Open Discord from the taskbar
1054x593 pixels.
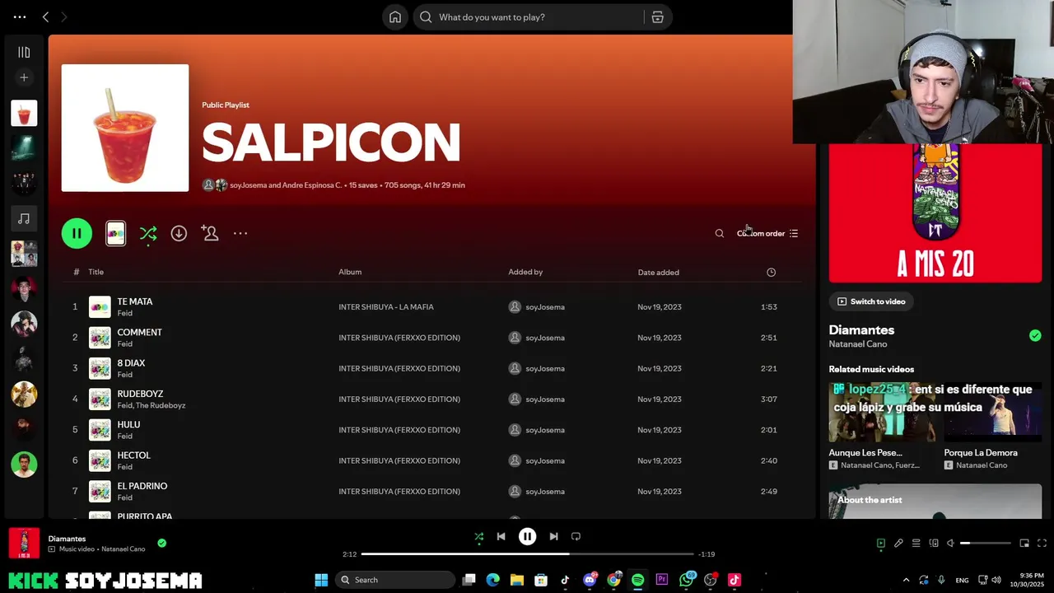(590, 580)
